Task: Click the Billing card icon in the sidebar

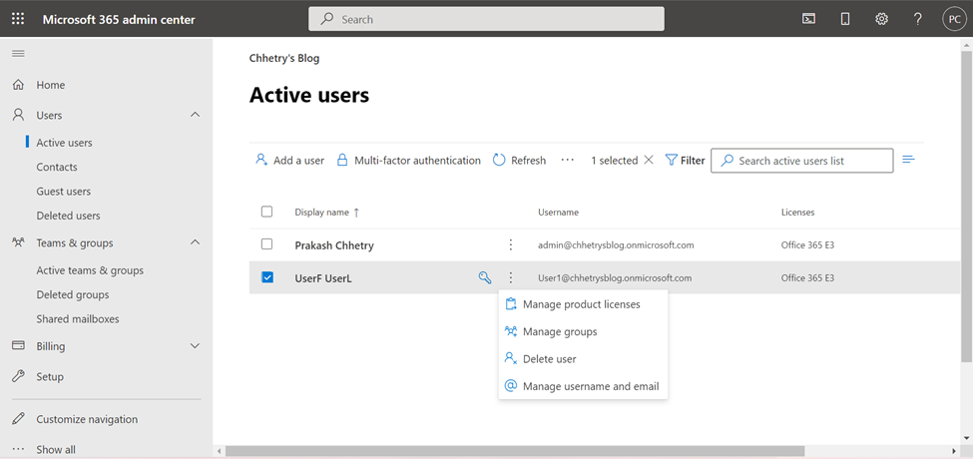Action: coord(19,345)
